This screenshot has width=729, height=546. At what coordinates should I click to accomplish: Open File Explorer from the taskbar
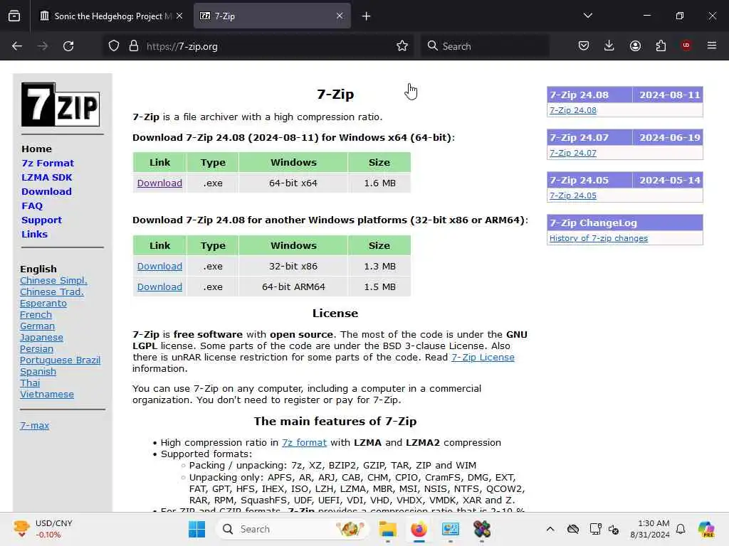coord(387,529)
